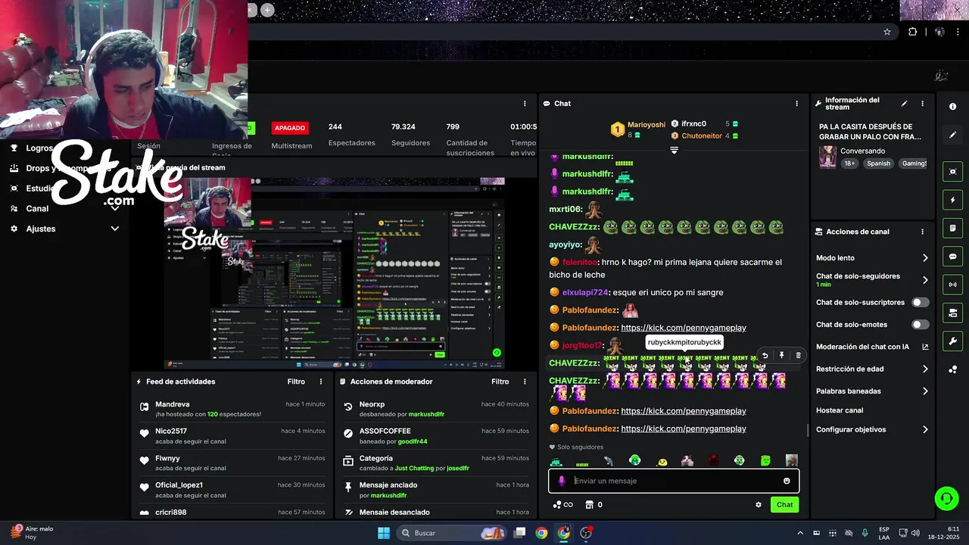Open Google Chrome from taskbar
The width and height of the screenshot is (969, 545).
541,533
